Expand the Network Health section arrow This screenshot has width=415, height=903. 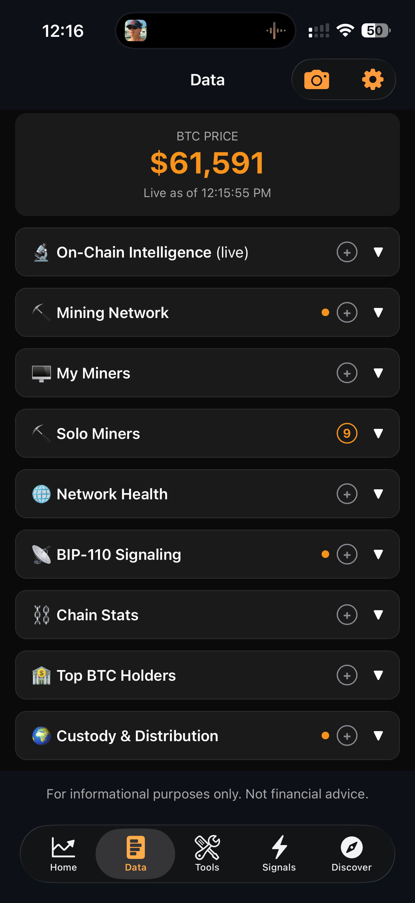[x=378, y=494]
